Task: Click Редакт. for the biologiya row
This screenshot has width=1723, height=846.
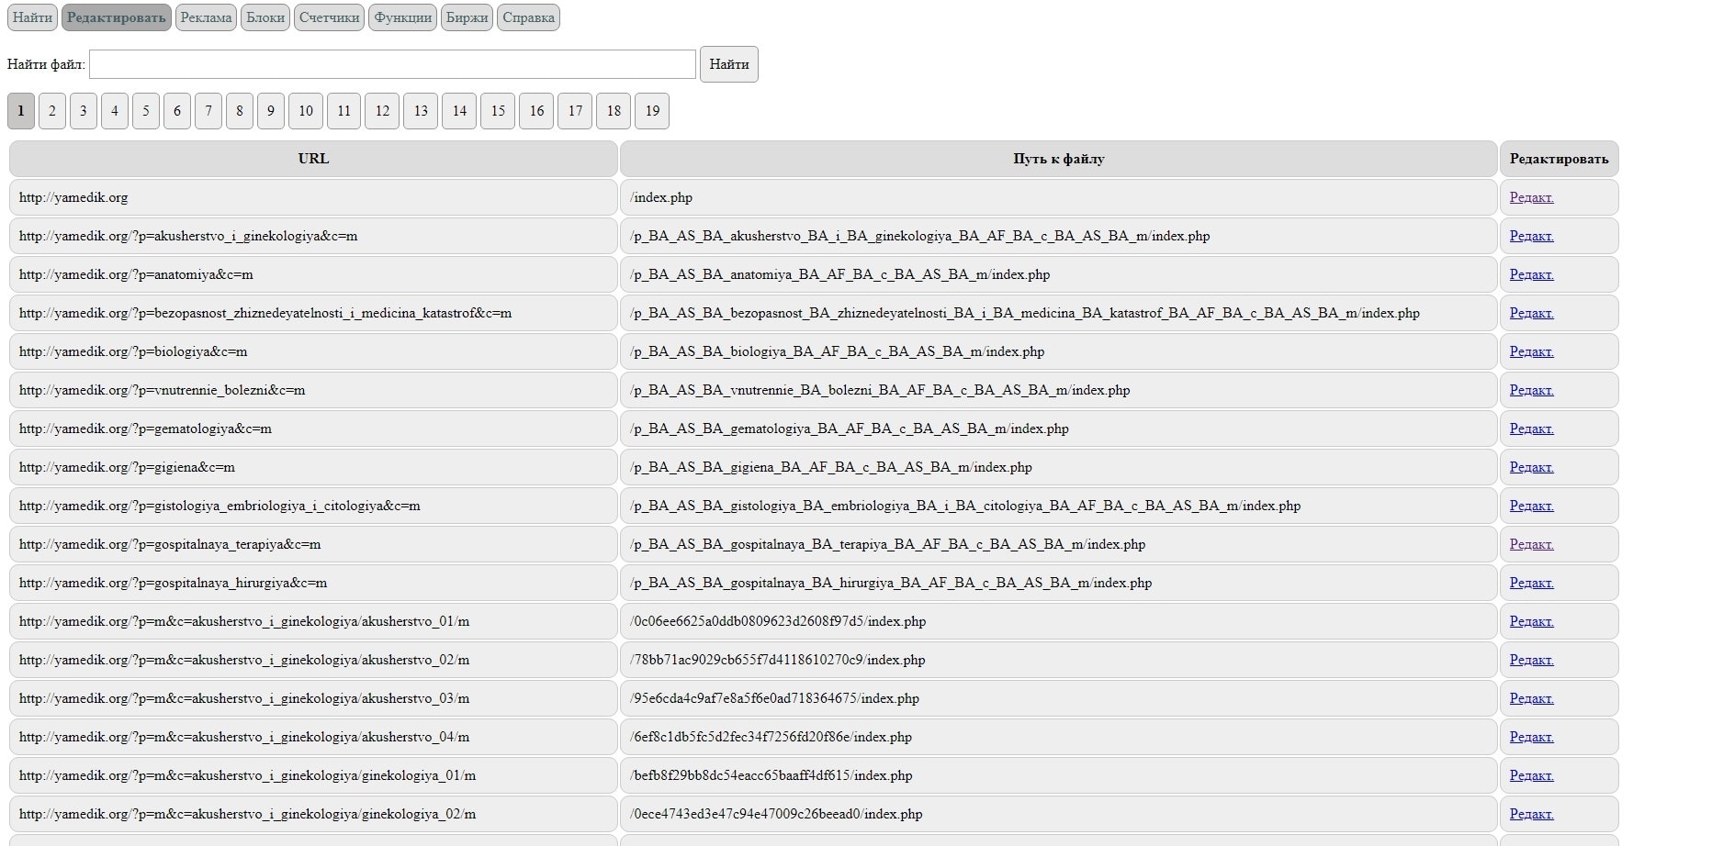Action: point(1531,351)
